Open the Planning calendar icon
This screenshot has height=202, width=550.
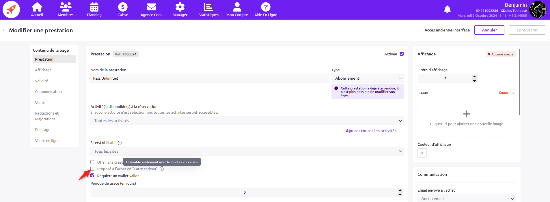pos(94,7)
